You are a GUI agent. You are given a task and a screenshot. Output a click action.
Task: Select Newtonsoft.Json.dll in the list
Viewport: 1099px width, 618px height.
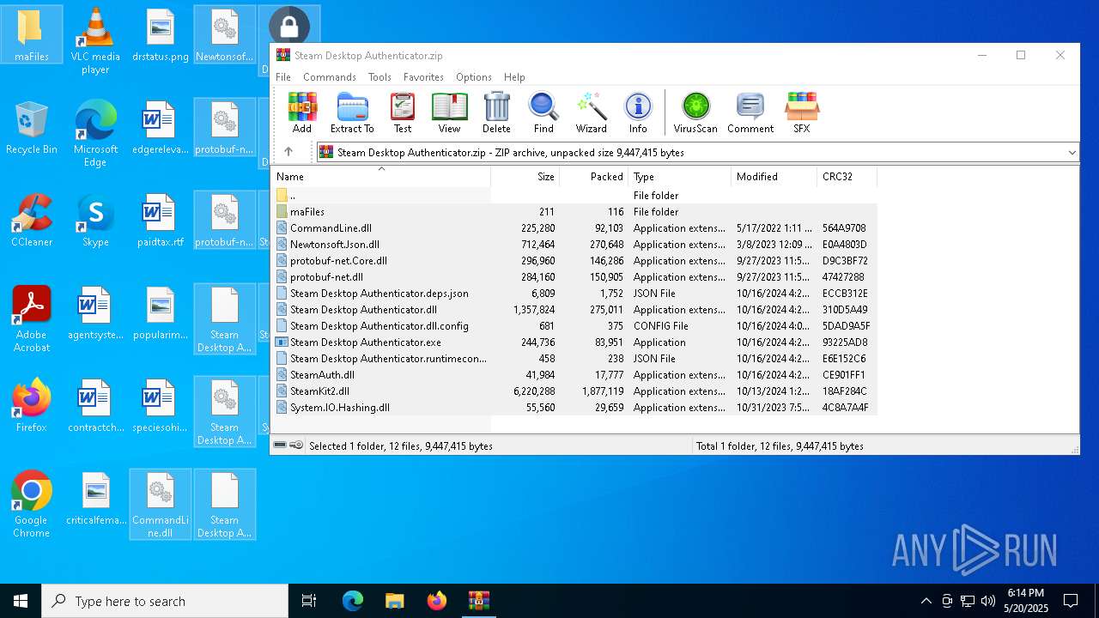[574, 245]
